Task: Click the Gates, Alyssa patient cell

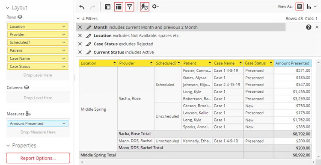Action: coord(197,78)
